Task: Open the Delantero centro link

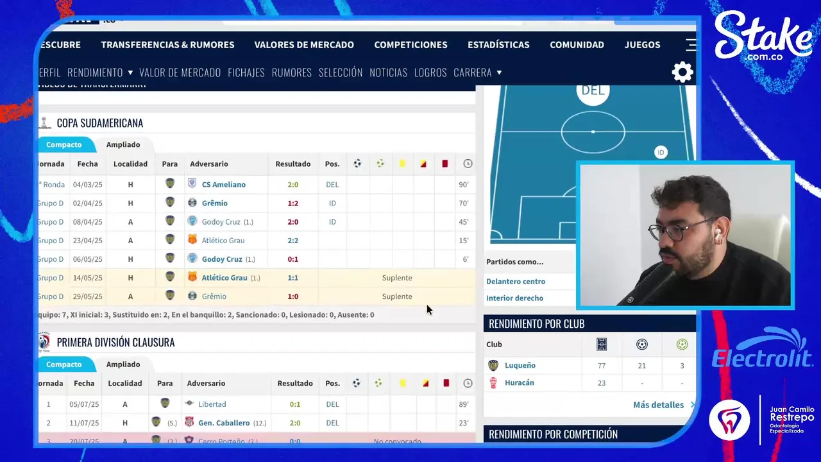Action: (x=516, y=281)
